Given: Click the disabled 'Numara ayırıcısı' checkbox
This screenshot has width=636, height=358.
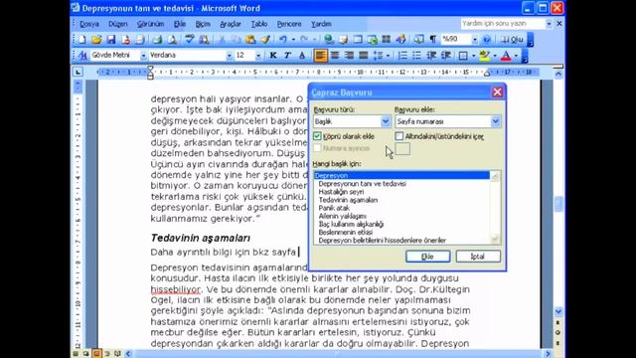Looking at the screenshot, I should coord(317,148).
